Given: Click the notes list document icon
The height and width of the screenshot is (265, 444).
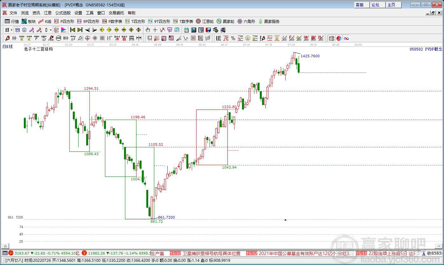Looking at the screenshot, I should 201,30.
